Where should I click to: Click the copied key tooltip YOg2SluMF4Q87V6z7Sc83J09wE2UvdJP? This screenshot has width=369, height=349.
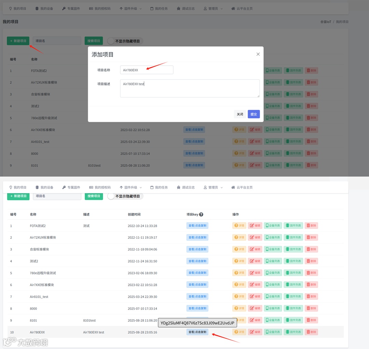point(197,323)
